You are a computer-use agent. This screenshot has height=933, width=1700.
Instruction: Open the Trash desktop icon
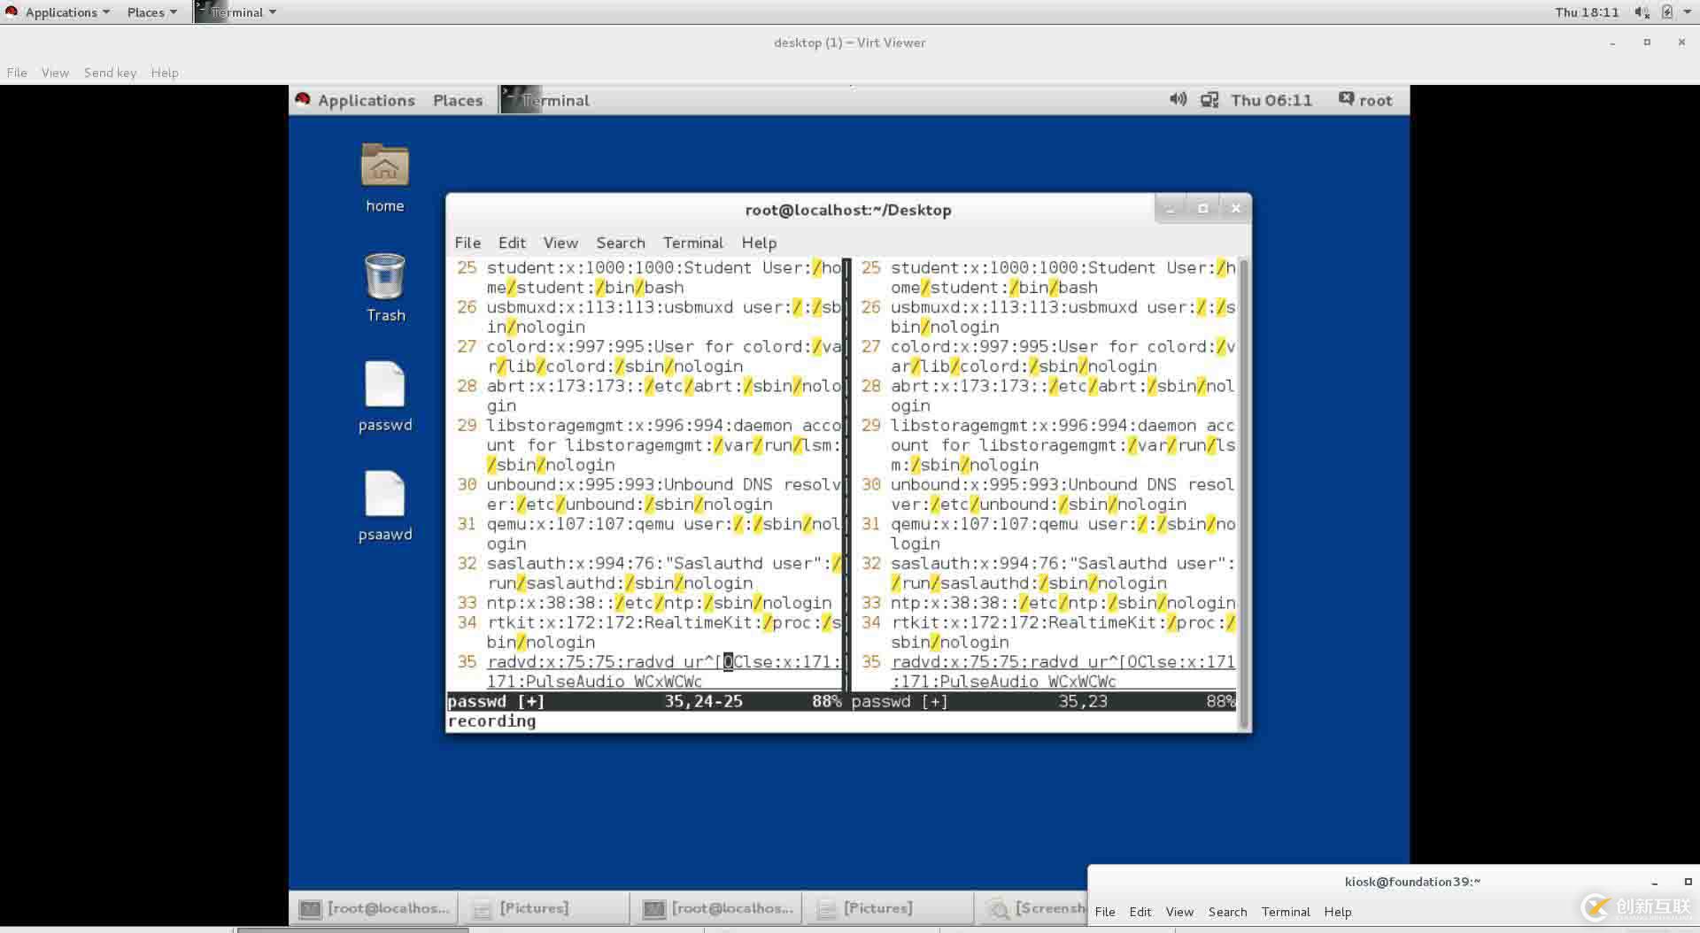[384, 278]
